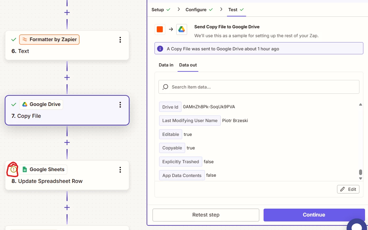The width and height of the screenshot is (368, 230).
Task: Add a step with plus below Copy File
Action: 67,142
